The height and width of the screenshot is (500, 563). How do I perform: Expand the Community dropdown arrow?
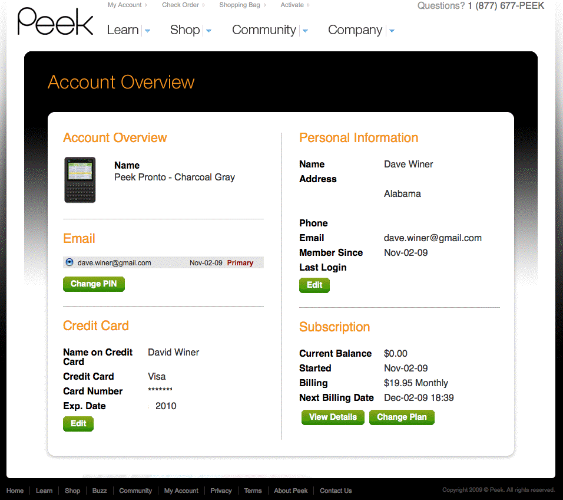(x=305, y=31)
